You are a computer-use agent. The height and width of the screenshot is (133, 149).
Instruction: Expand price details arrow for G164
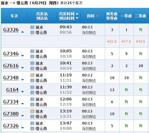tap(23, 92)
